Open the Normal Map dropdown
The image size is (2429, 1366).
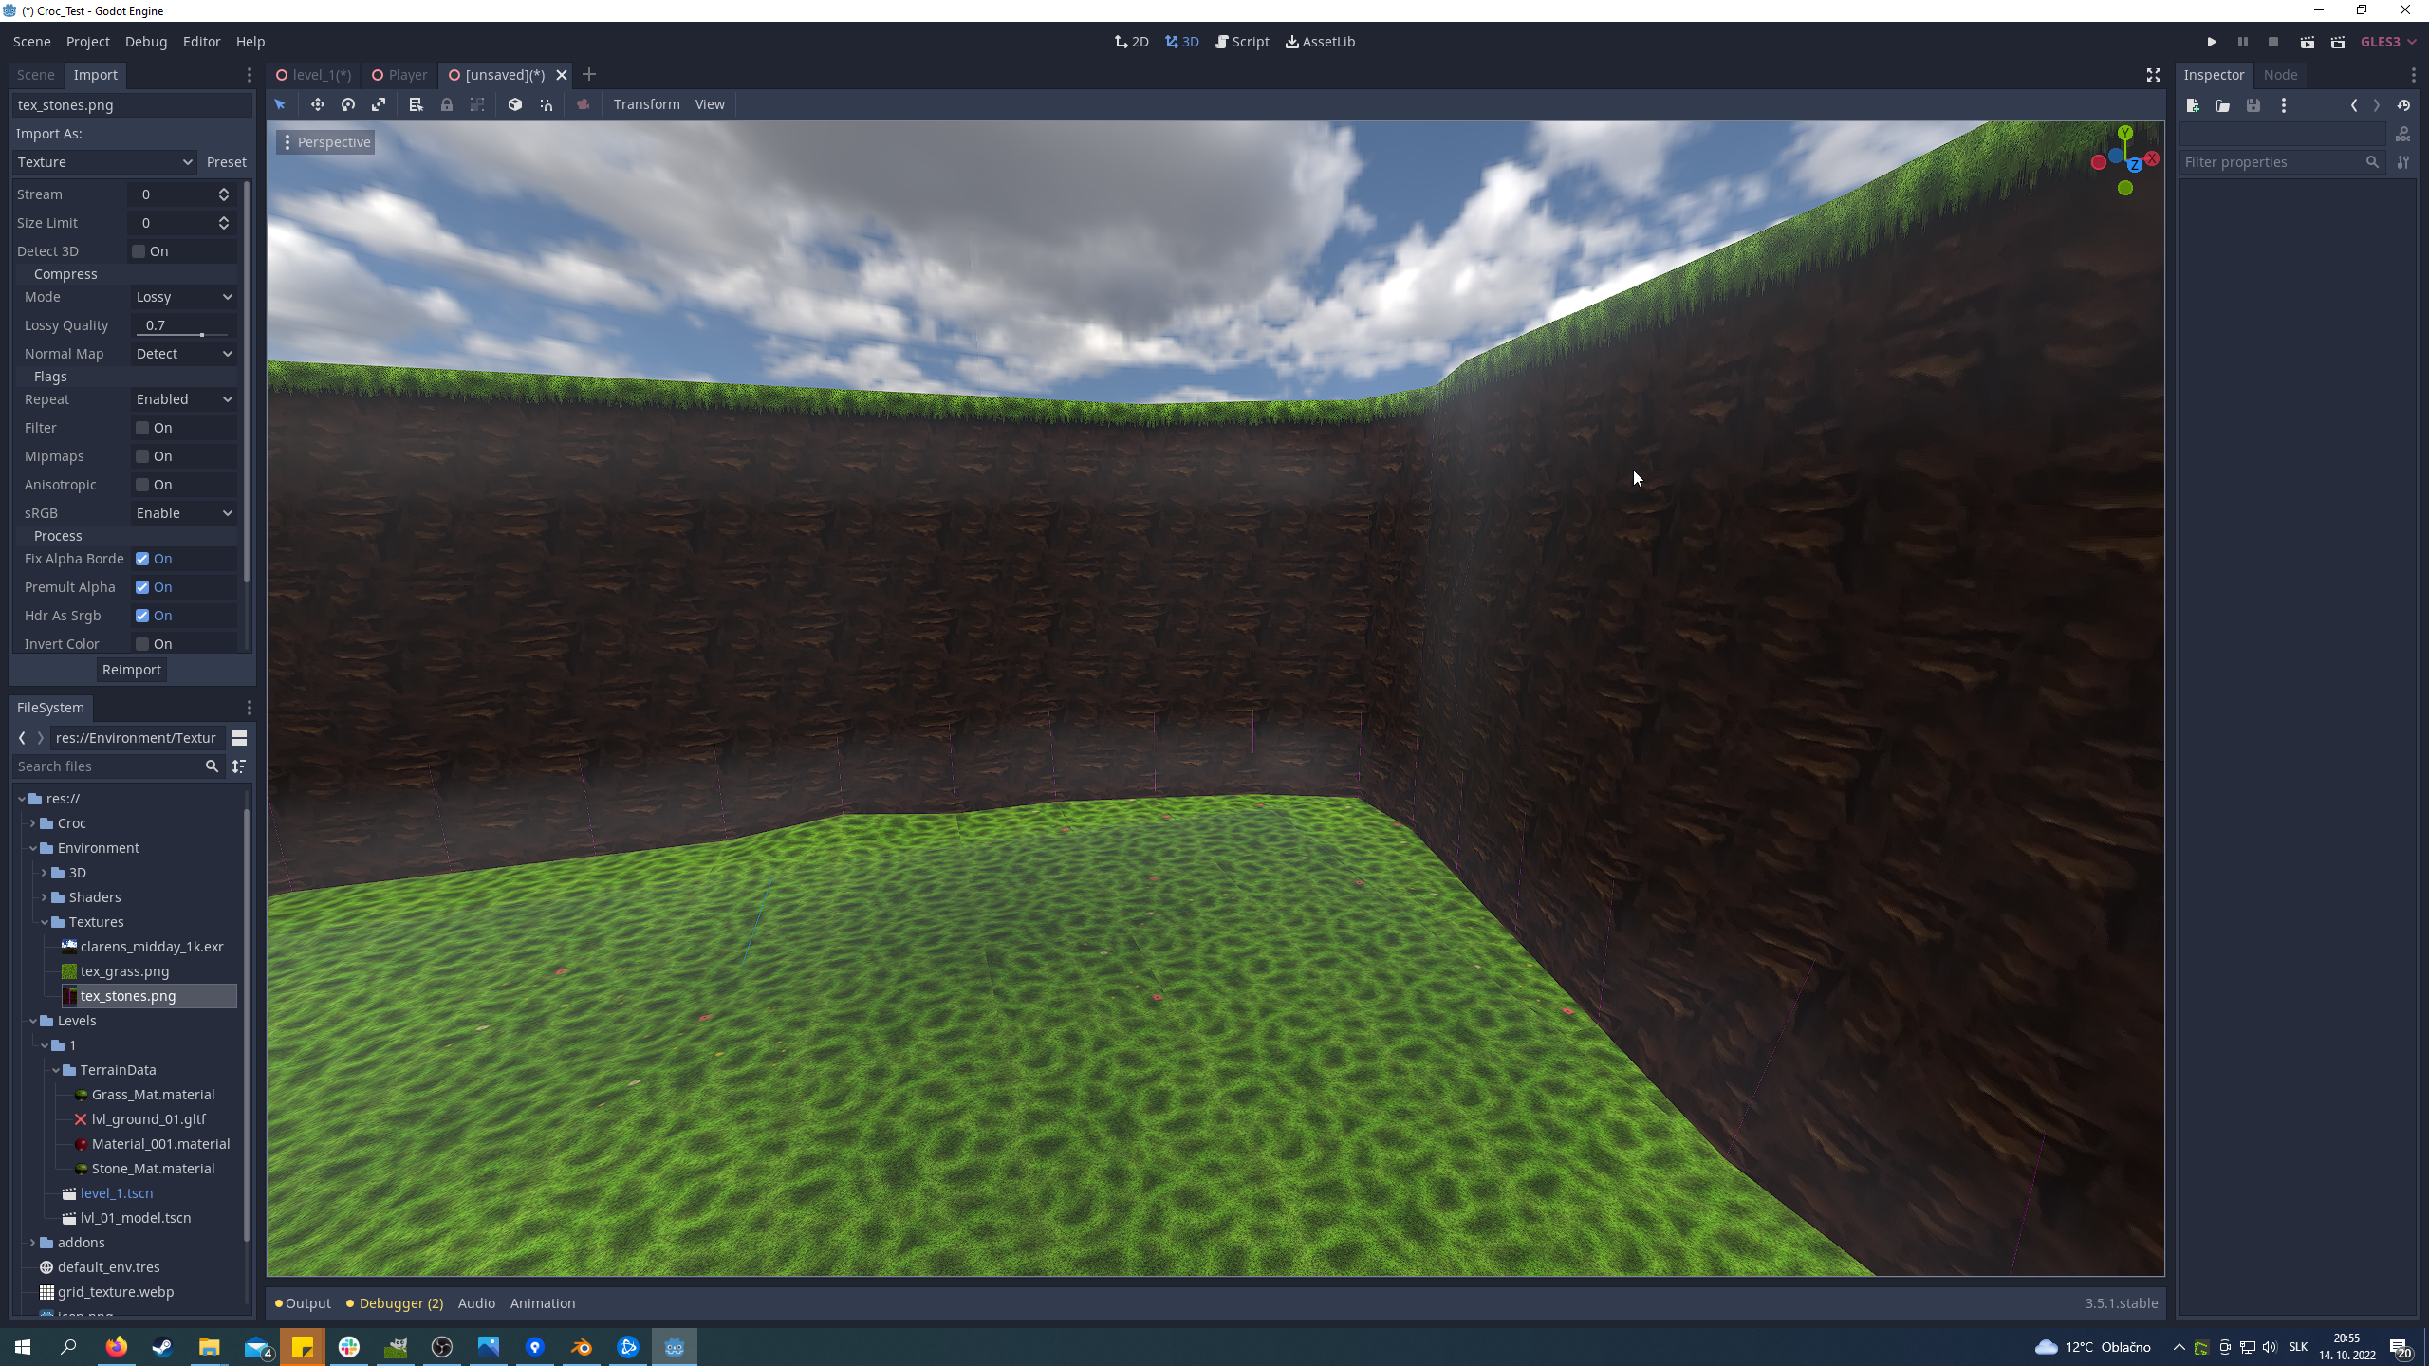(184, 354)
